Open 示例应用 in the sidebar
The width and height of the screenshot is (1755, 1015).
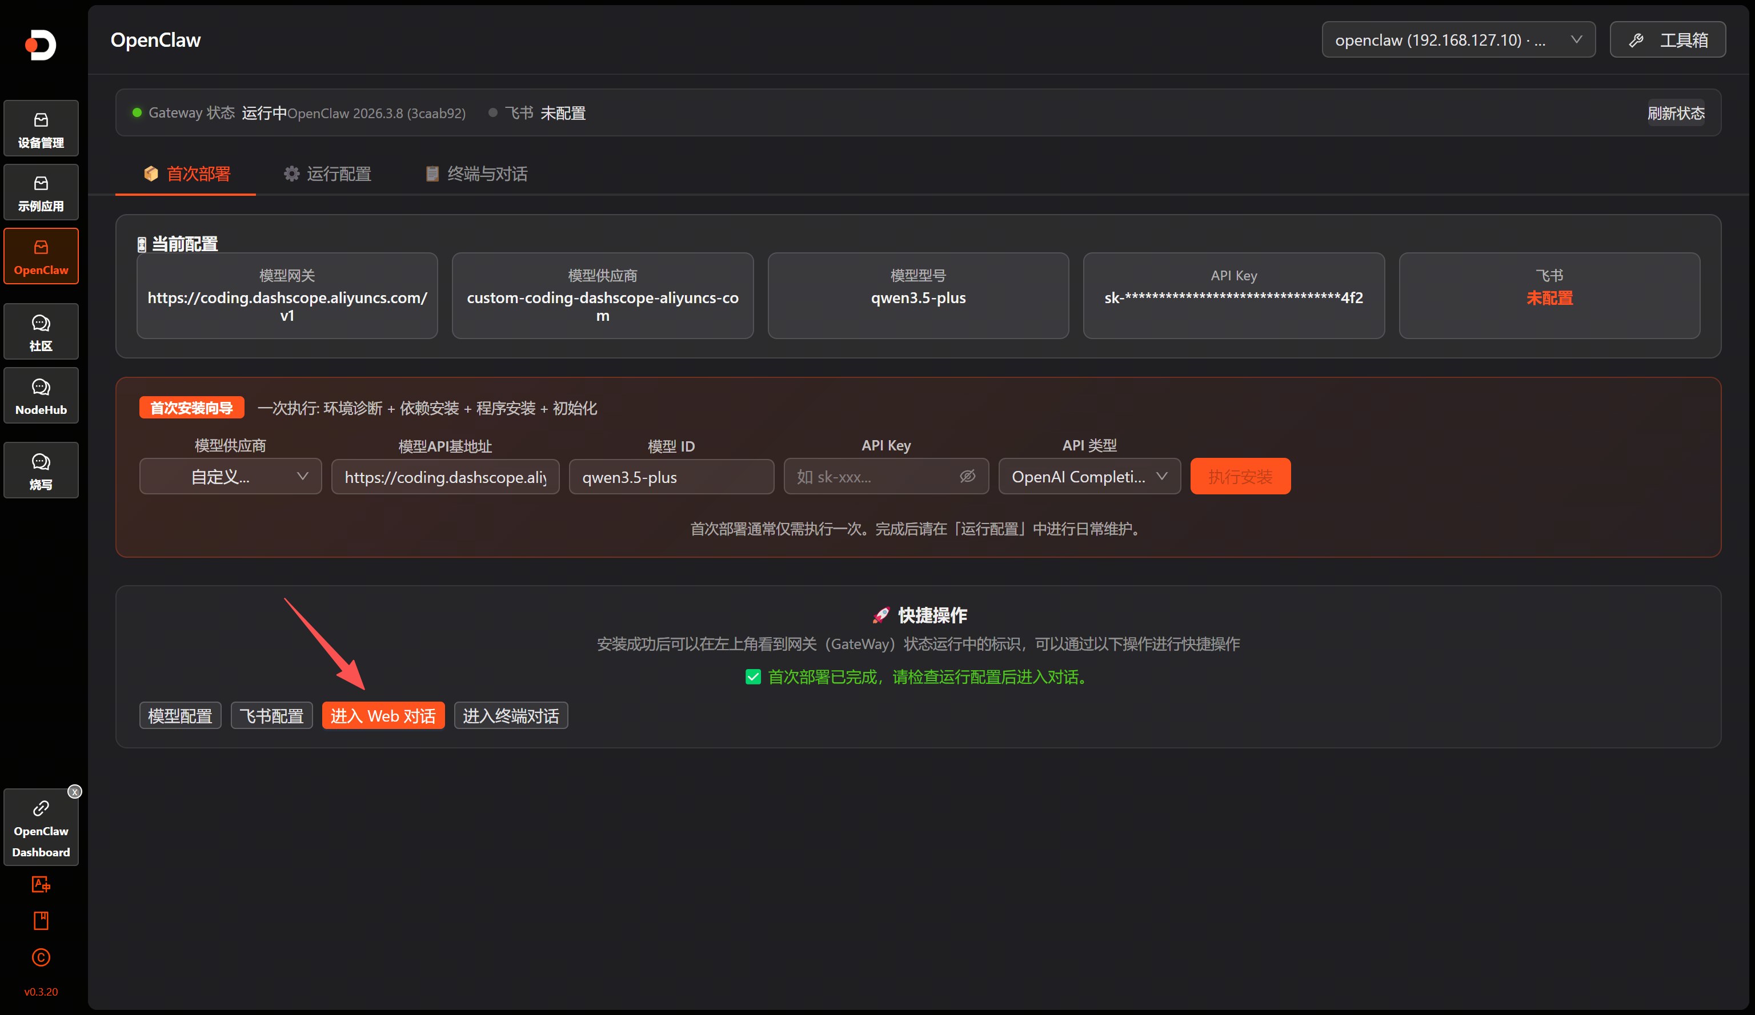[x=41, y=193]
